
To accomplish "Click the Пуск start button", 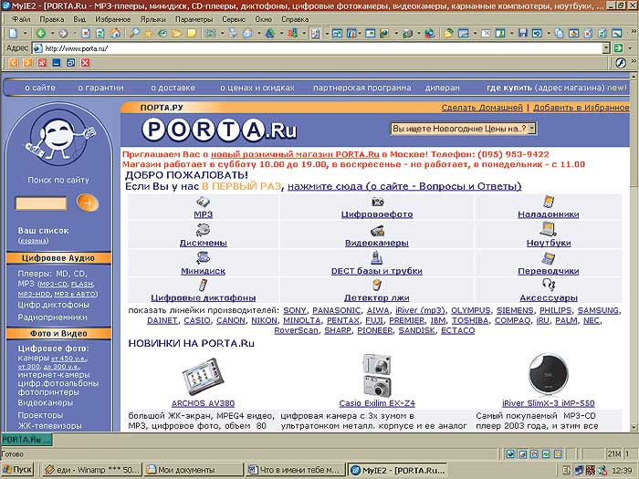I will [x=17, y=470].
